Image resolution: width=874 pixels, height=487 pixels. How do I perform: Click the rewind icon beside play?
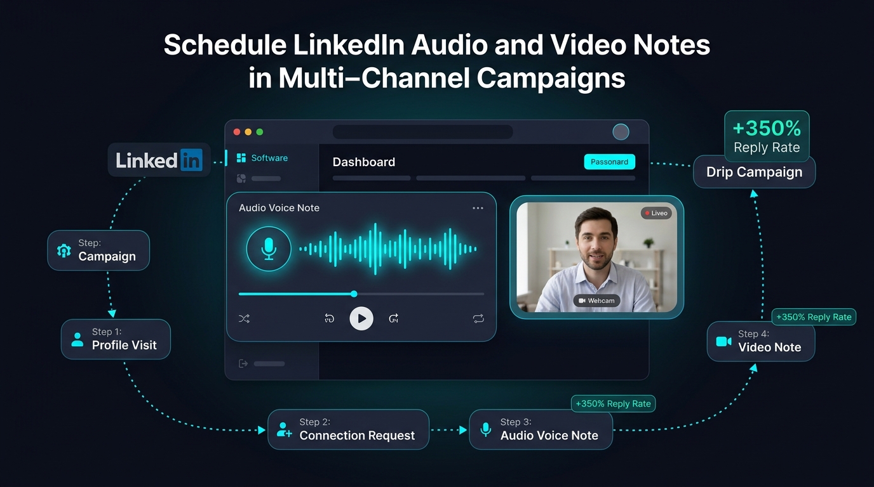[x=329, y=318]
